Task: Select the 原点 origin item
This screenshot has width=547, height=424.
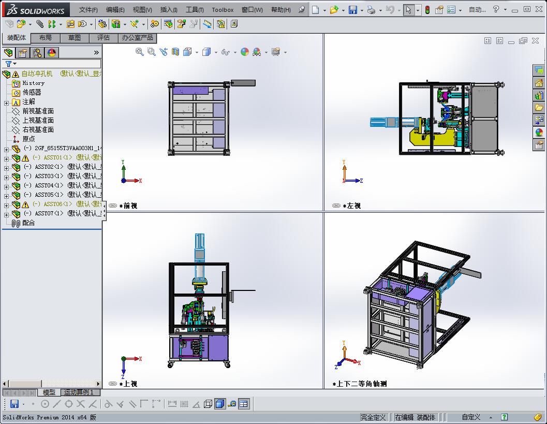Action: pos(24,139)
